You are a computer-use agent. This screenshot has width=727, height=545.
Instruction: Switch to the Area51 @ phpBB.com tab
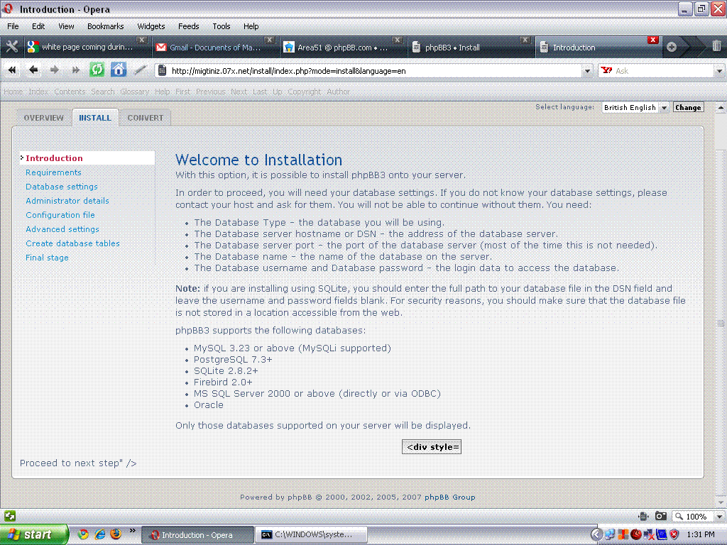point(343,48)
